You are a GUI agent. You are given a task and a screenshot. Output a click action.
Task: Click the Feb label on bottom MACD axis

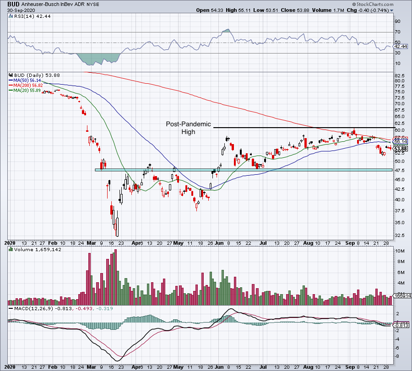coord(53,367)
